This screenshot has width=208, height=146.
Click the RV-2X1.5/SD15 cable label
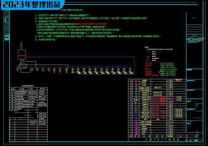pyautogui.click(x=168, y=63)
